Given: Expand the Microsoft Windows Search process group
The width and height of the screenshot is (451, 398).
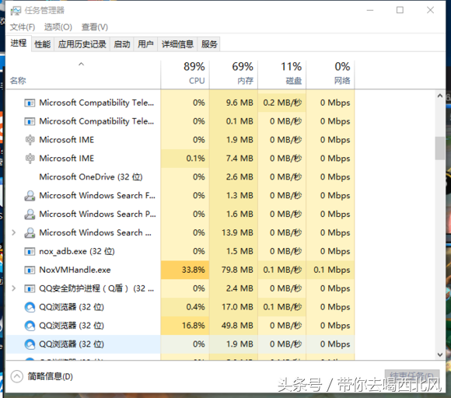Looking at the screenshot, I should click(x=13, y=232).
